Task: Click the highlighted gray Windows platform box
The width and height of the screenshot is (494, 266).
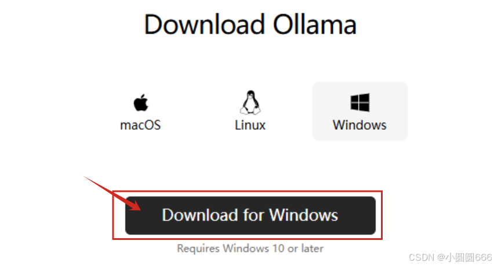Action: click(360, 111)
